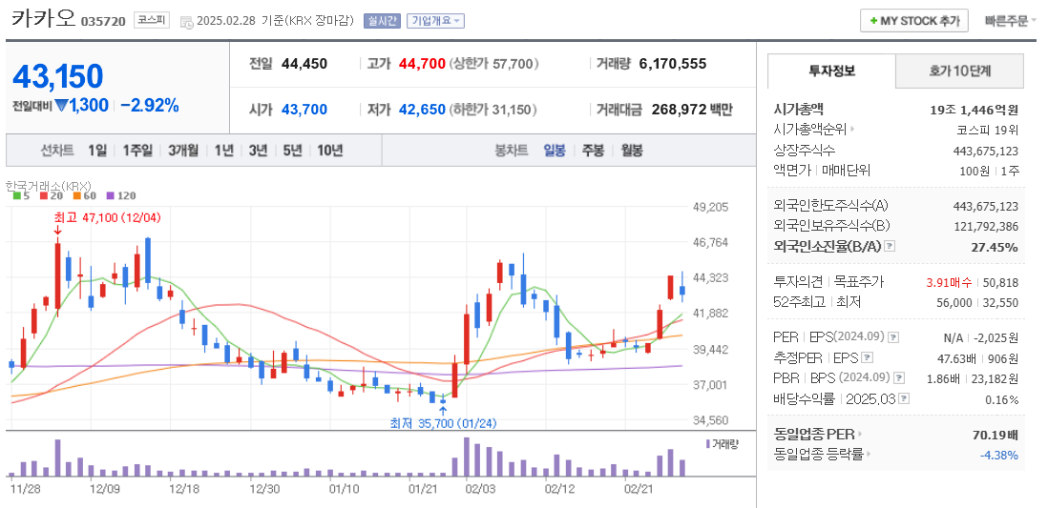Click the purple 120-day moving average legend square
The height and width of the screenshot is (508, 1048).
tap(111, 195)
